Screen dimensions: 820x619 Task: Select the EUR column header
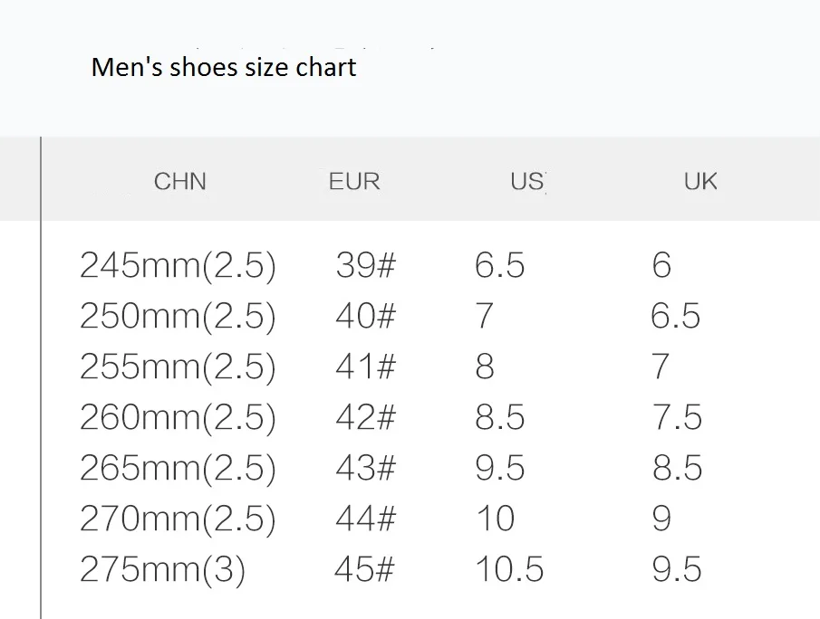354,182
